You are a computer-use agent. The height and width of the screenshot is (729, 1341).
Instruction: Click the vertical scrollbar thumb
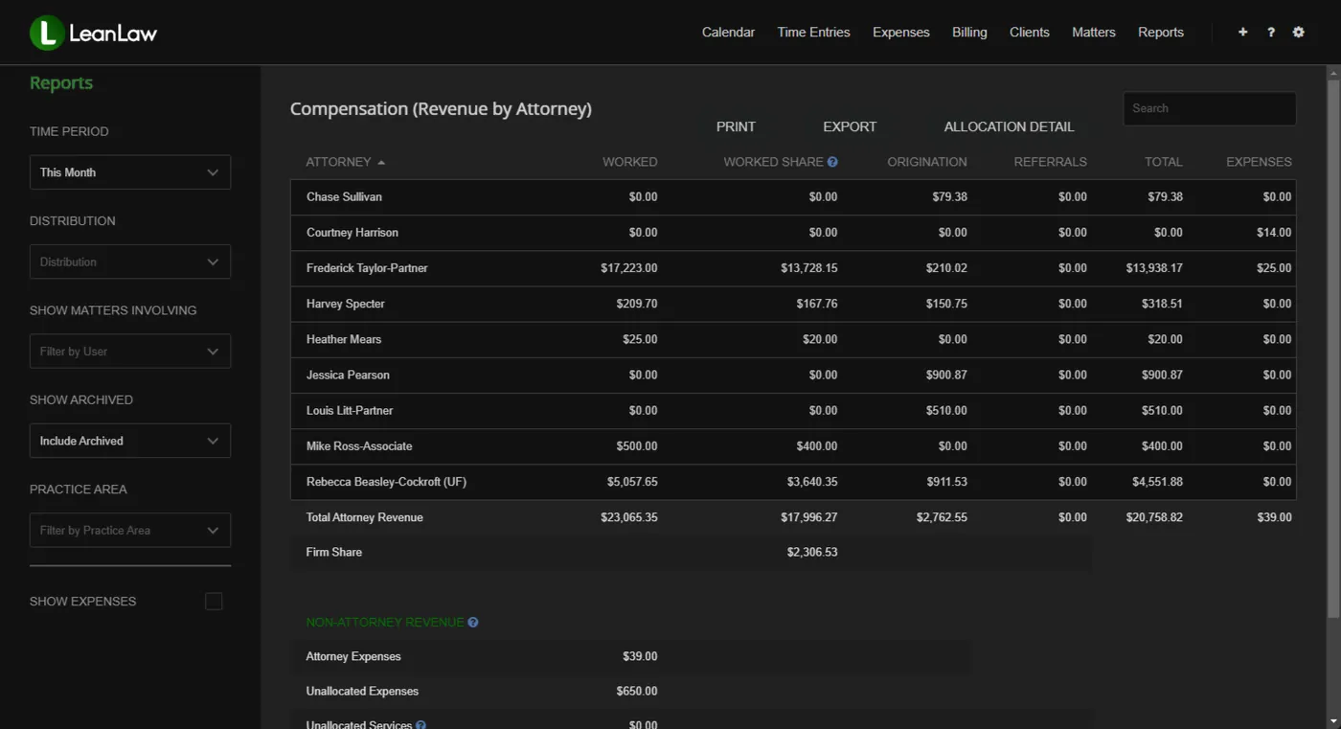pyautogui.click(x=1333, y=350)
